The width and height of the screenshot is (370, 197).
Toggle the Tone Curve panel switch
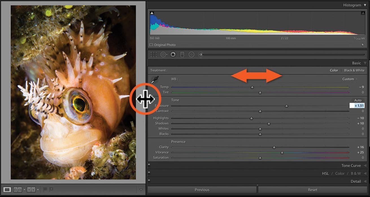tap(149, 165)
